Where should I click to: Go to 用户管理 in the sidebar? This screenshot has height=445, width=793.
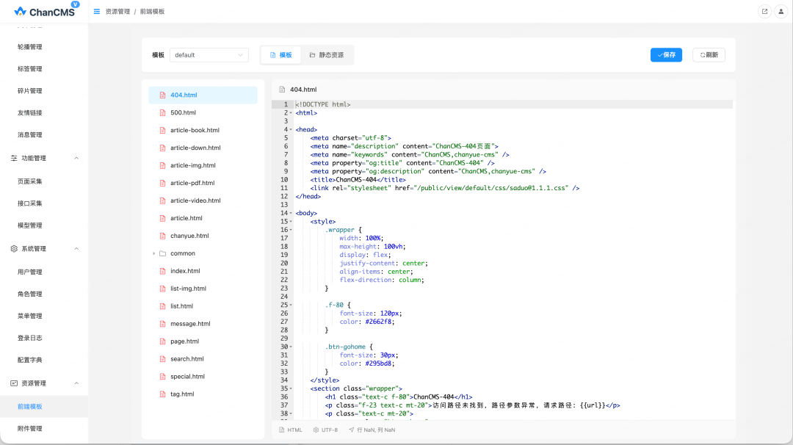pyautogui.click(x=30, y=272)
